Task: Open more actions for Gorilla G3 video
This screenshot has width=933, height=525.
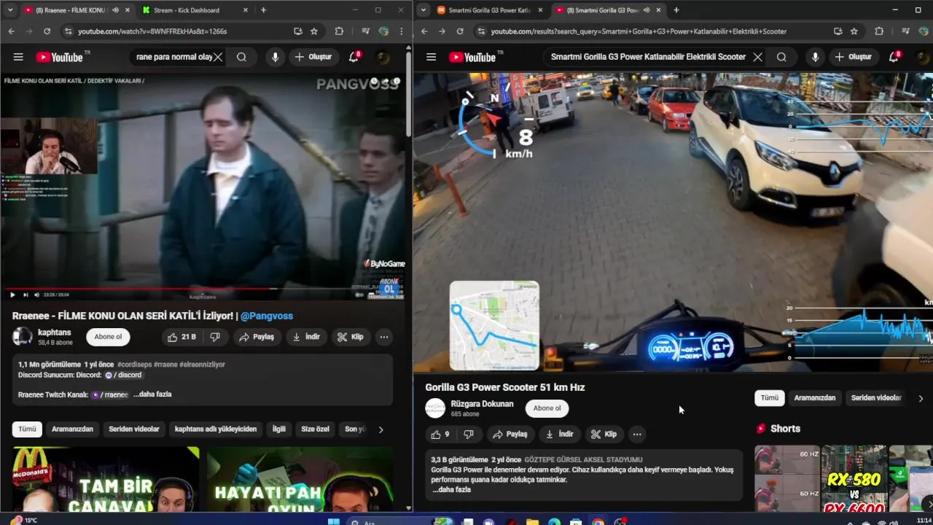Action: [637, 434]
